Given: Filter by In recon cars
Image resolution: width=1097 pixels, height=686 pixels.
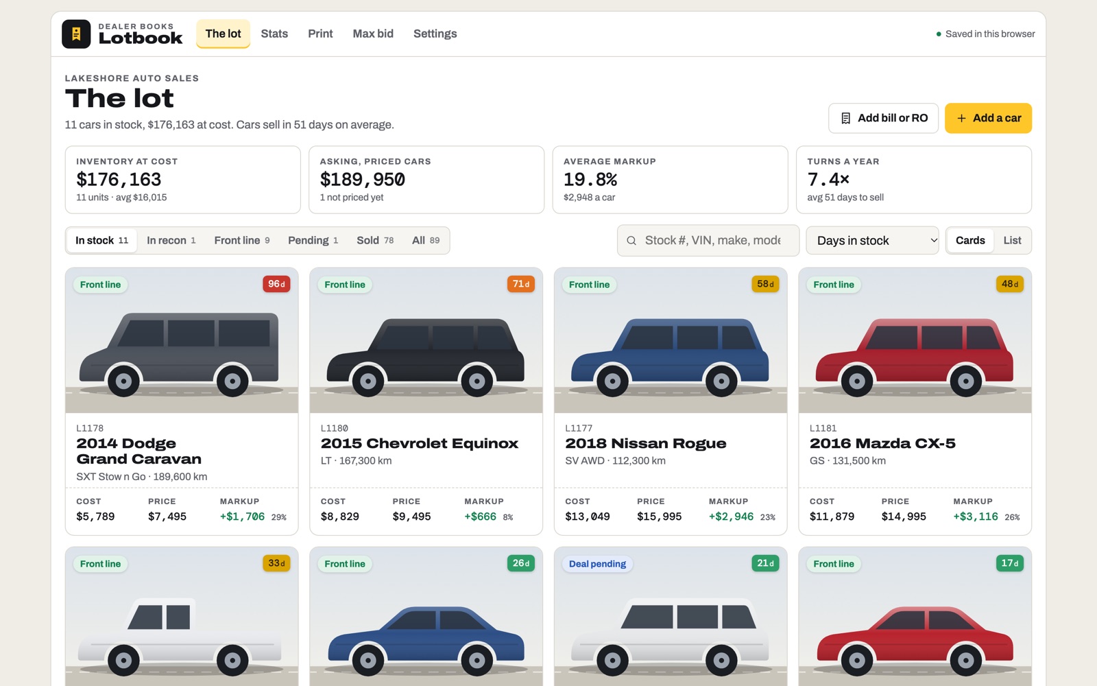Looking at the screenshot, I should (171, 240).
